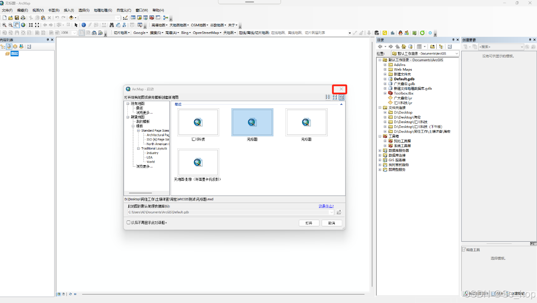
Task: Click the Open folder icon in toolbar
Action: click(x=11, y=18)
